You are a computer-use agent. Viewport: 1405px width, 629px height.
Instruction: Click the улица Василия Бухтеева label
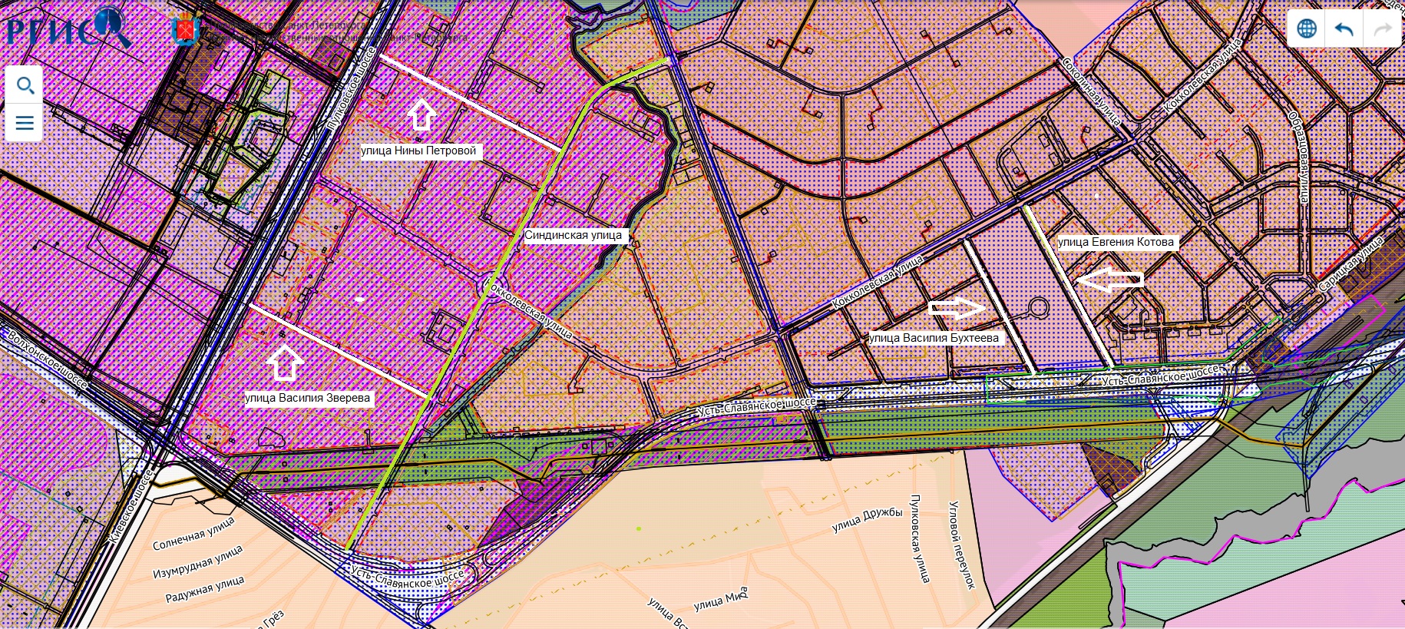point(934,338)
